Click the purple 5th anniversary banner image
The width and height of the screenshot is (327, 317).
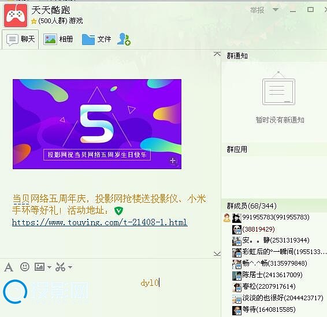[x=97, y=124]
